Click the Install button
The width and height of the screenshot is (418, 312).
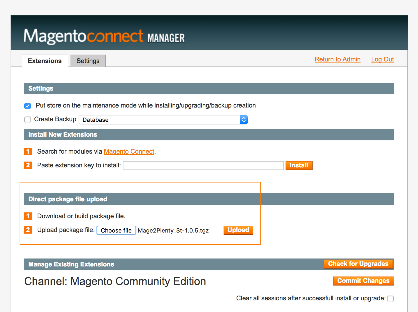[299, 166]
